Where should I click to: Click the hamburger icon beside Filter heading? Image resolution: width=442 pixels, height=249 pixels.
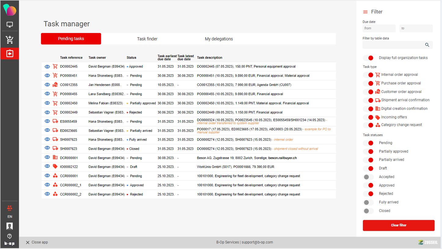point(365,12)
